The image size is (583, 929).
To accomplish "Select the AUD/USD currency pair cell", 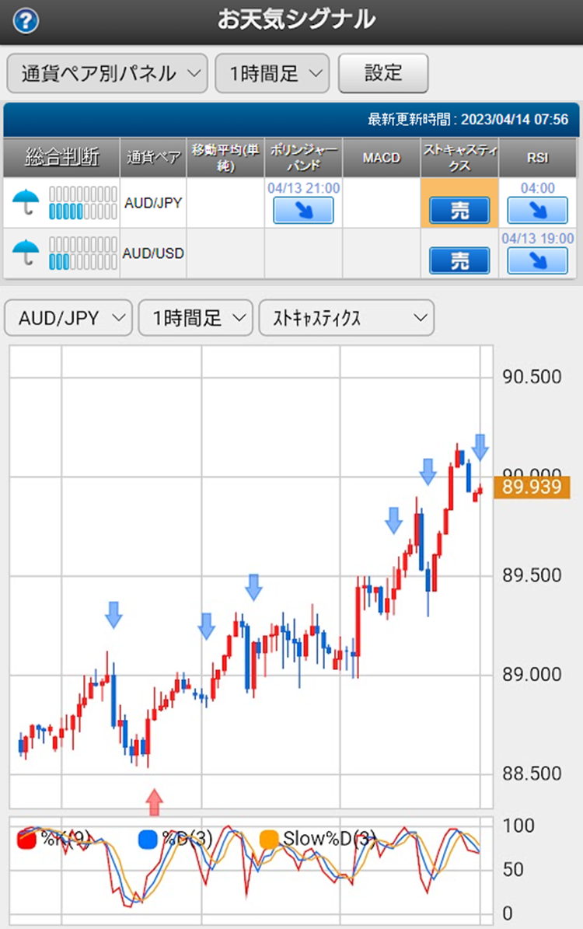I will point(153,253).
